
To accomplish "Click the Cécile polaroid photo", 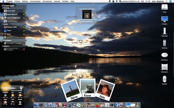I will (x=105, y=90).
